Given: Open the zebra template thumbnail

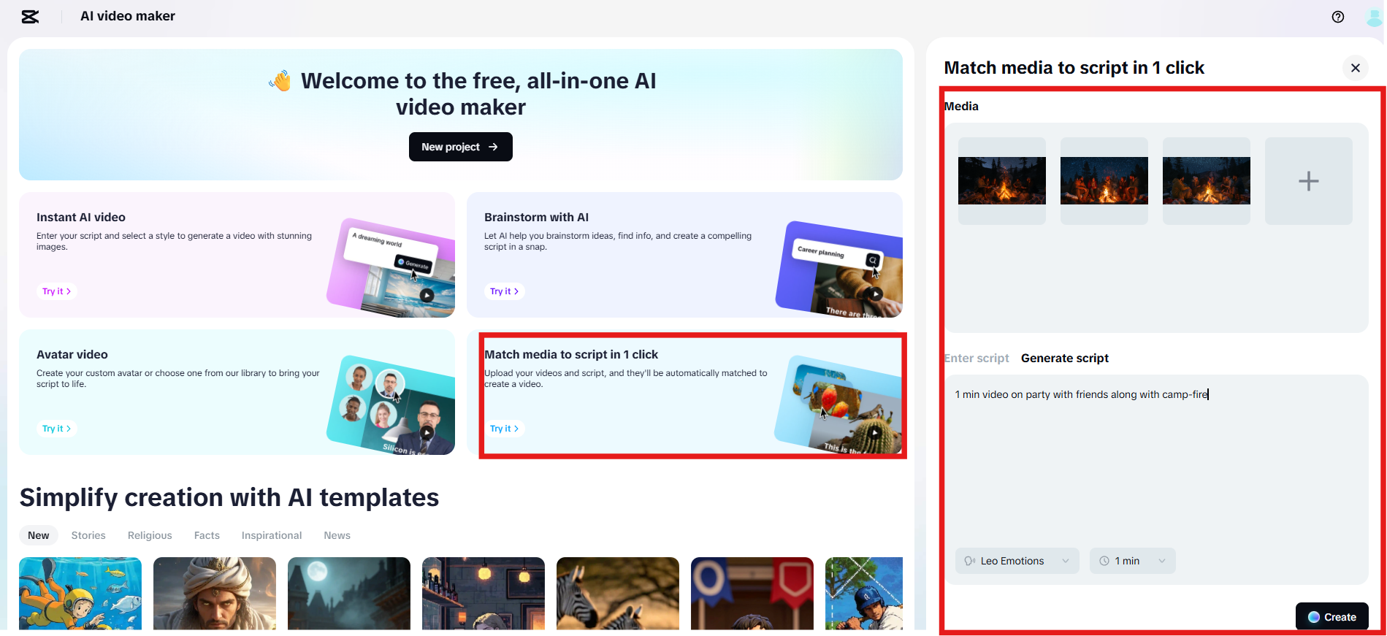Looking at the screenshot, I should (x=618, y=594).
